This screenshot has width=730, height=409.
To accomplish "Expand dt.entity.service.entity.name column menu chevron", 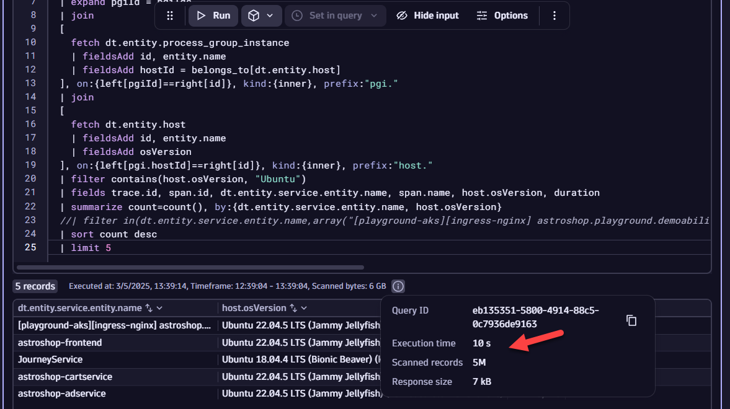I will (159, 308).
